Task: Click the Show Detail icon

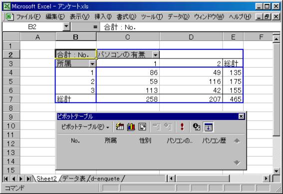Action: (x=168, y=126)
